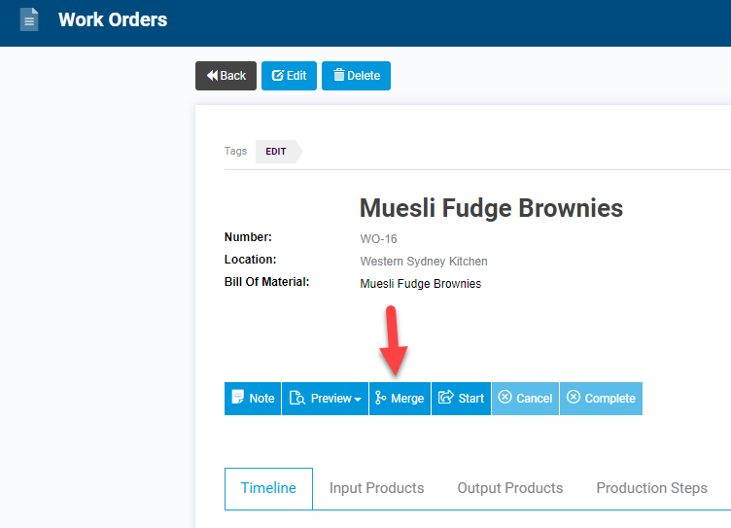731x528 pixels.
Task: Click the Note sticky-page icon
Action: click(238, 398)
